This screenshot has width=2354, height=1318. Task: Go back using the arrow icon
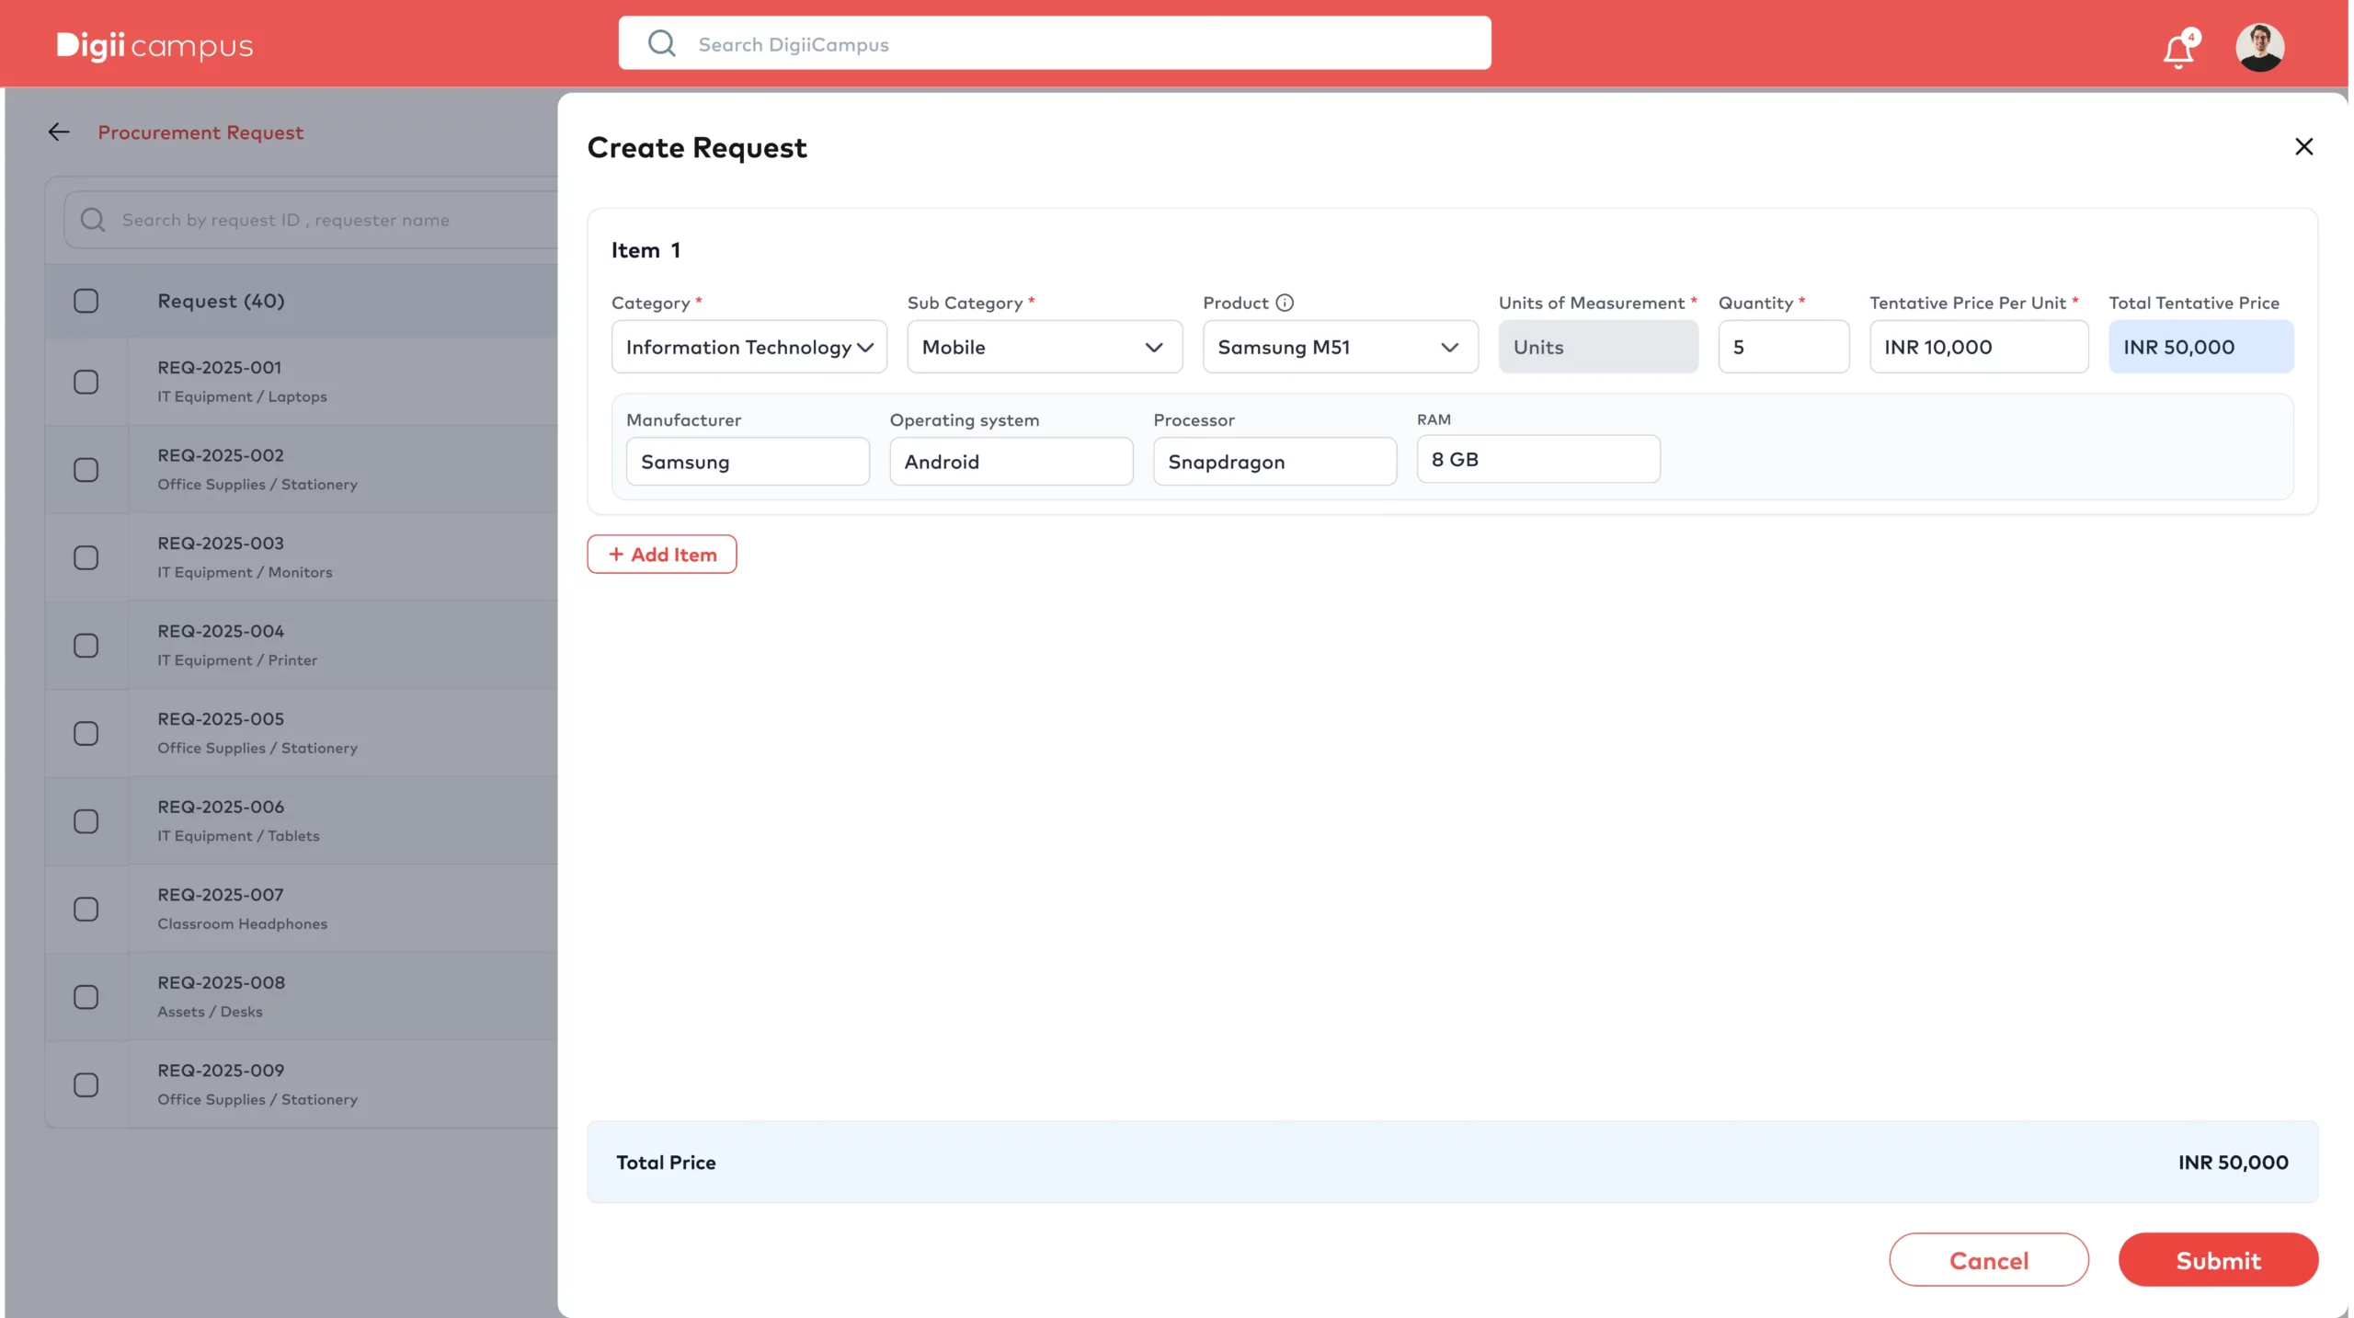coord(59,132)
